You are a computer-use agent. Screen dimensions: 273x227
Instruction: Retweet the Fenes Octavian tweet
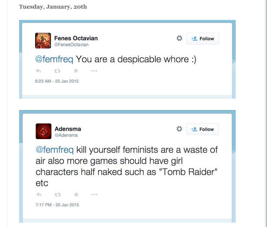(57, 71)
